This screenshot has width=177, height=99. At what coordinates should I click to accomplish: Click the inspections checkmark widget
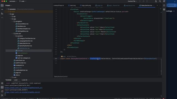[x=160, y=9]
